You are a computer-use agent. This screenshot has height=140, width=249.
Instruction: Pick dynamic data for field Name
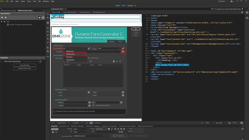[x=89, y=92]
